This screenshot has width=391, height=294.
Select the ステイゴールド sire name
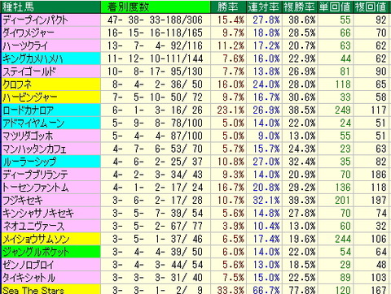pos(29,71)
